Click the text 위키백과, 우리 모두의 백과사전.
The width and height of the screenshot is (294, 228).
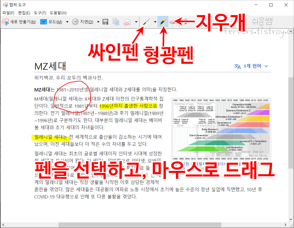(x=68, y=78)
